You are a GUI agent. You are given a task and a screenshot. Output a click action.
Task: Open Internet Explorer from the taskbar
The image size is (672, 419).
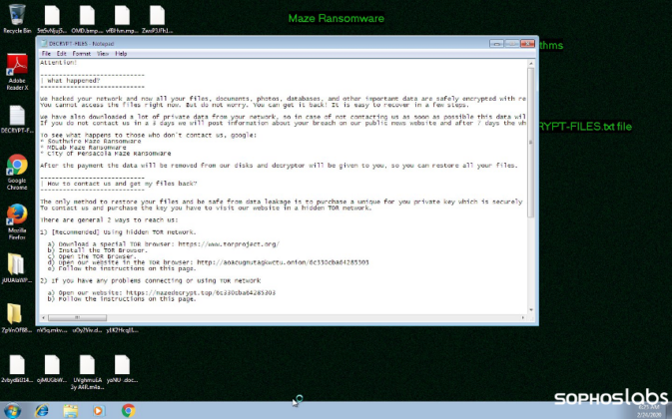pyautogui.click(x=43, y=410)
